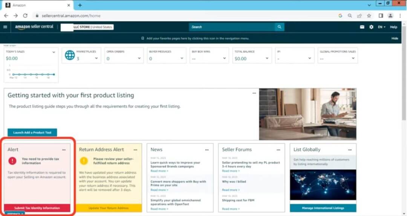
Task: Expand the Marketplaces dropdown
Action: 96,58
